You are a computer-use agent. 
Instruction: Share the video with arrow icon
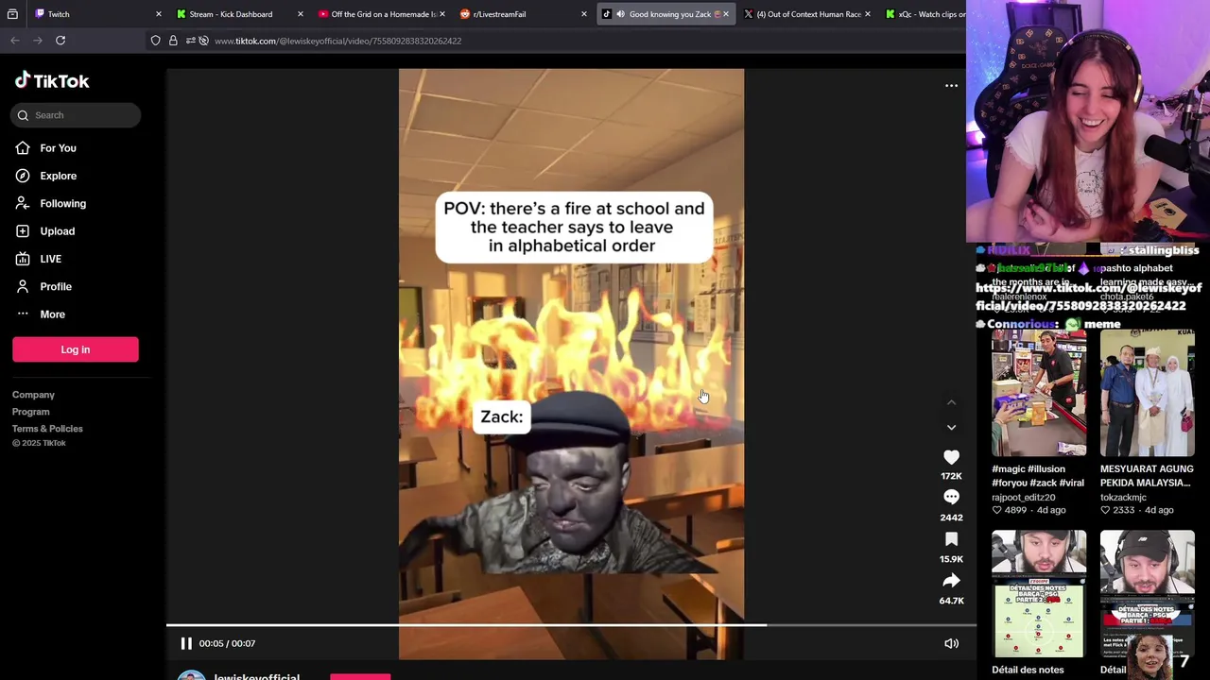point(951,581)
